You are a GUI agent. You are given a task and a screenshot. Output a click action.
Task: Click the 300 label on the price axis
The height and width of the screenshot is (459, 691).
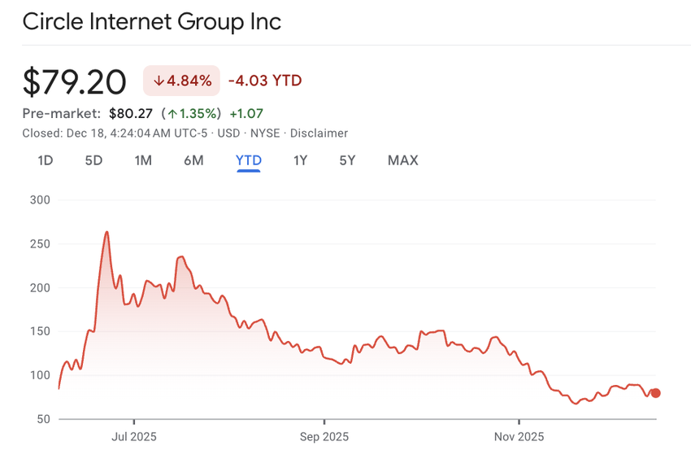(x=39, y=199)
